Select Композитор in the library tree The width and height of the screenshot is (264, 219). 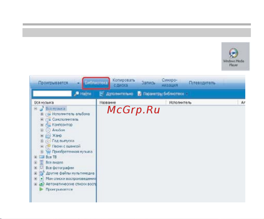click(x=62, y=125)
